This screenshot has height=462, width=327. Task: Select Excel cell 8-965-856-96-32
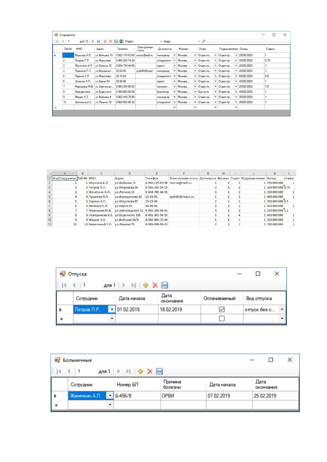point(157,224)
